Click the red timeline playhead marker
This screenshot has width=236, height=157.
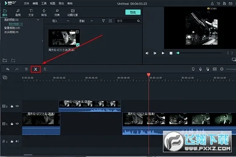(149, 75)
